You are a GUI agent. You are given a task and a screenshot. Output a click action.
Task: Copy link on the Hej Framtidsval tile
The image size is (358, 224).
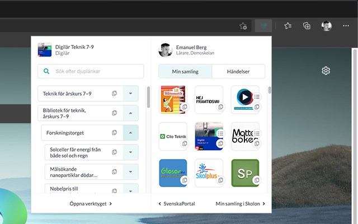coord(220,107)
